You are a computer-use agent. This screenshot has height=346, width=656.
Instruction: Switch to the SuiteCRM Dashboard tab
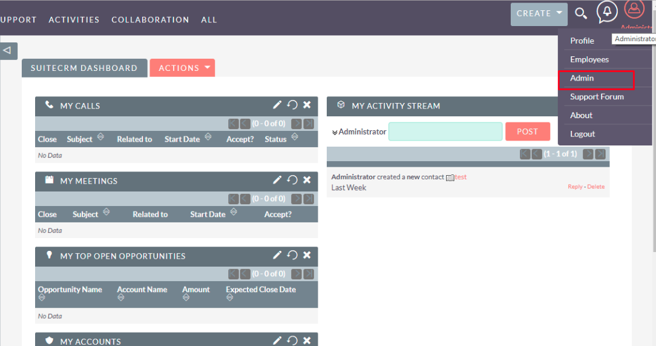coord(84,68)
